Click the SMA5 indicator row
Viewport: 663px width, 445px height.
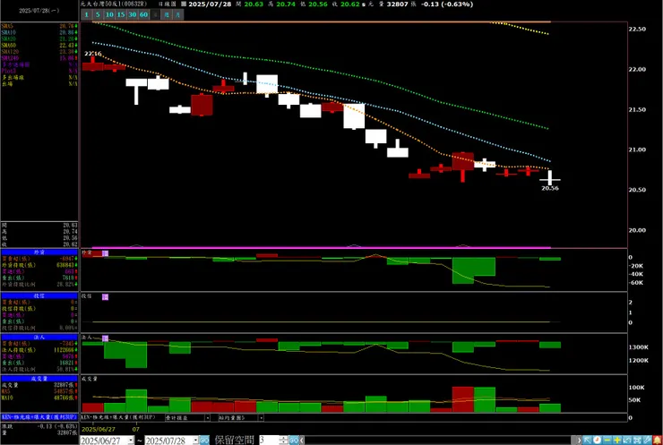coord(39,26)
